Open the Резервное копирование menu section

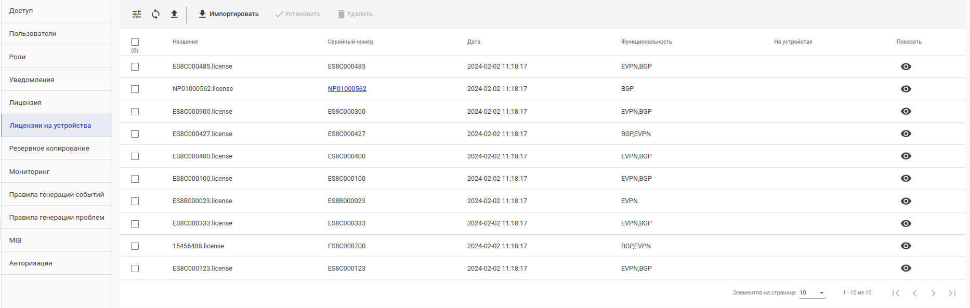coord(49,149)
